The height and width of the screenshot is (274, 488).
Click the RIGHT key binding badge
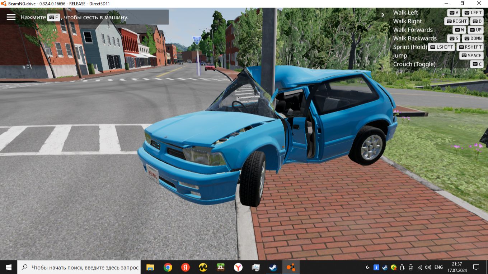tap(456, 21)
